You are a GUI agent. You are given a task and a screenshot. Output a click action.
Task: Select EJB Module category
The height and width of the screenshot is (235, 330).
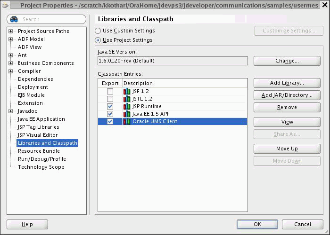click(x=31, y=95)
